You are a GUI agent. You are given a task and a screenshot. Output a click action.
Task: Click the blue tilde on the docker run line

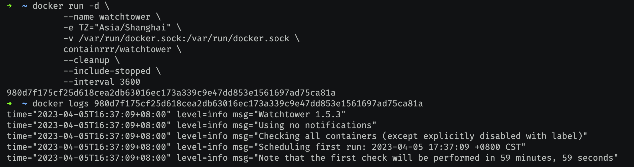tap(25, 6)
